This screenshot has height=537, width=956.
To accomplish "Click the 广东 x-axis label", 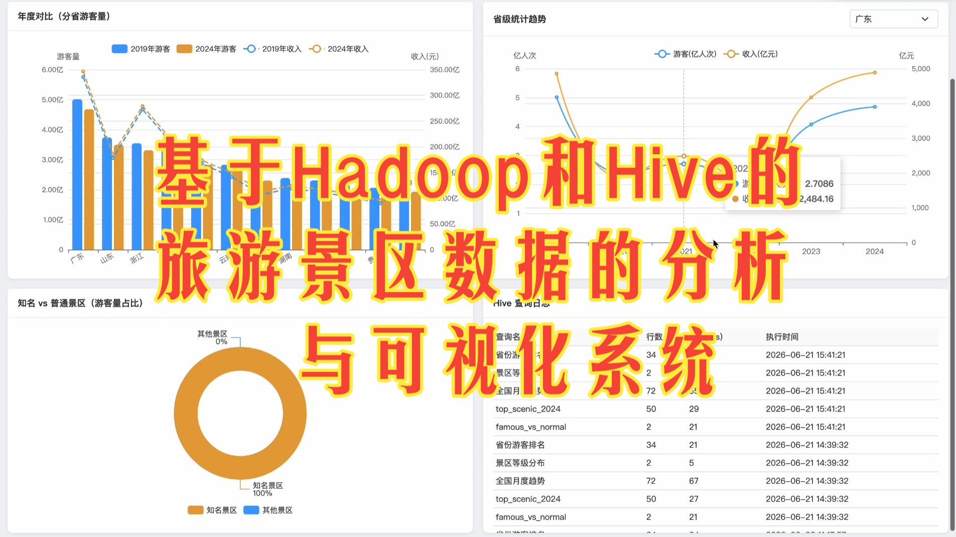I will [77, 258].
